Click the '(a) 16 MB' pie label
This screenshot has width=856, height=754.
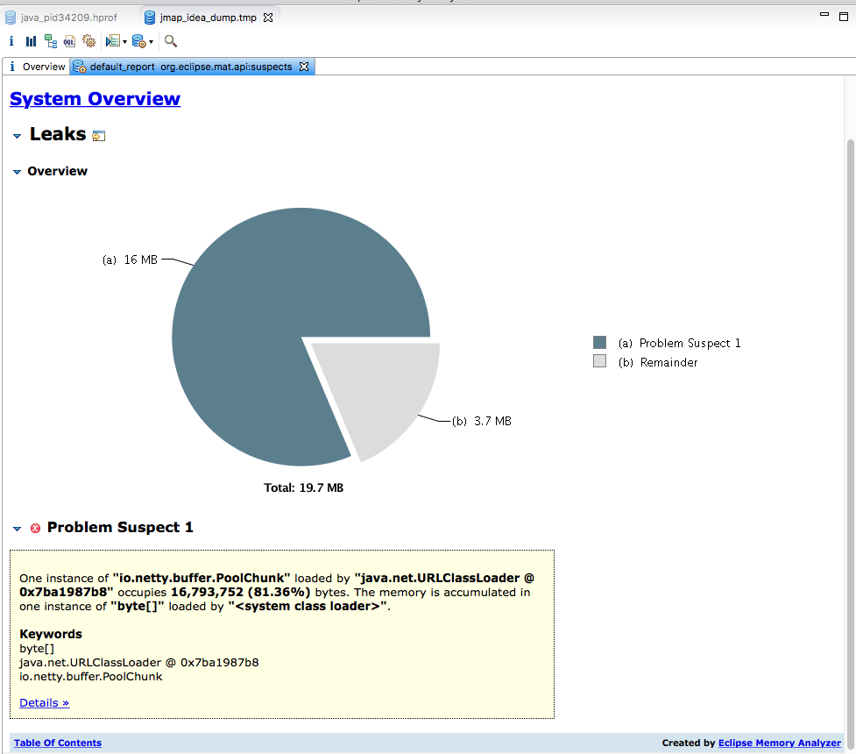coord(130,260)
